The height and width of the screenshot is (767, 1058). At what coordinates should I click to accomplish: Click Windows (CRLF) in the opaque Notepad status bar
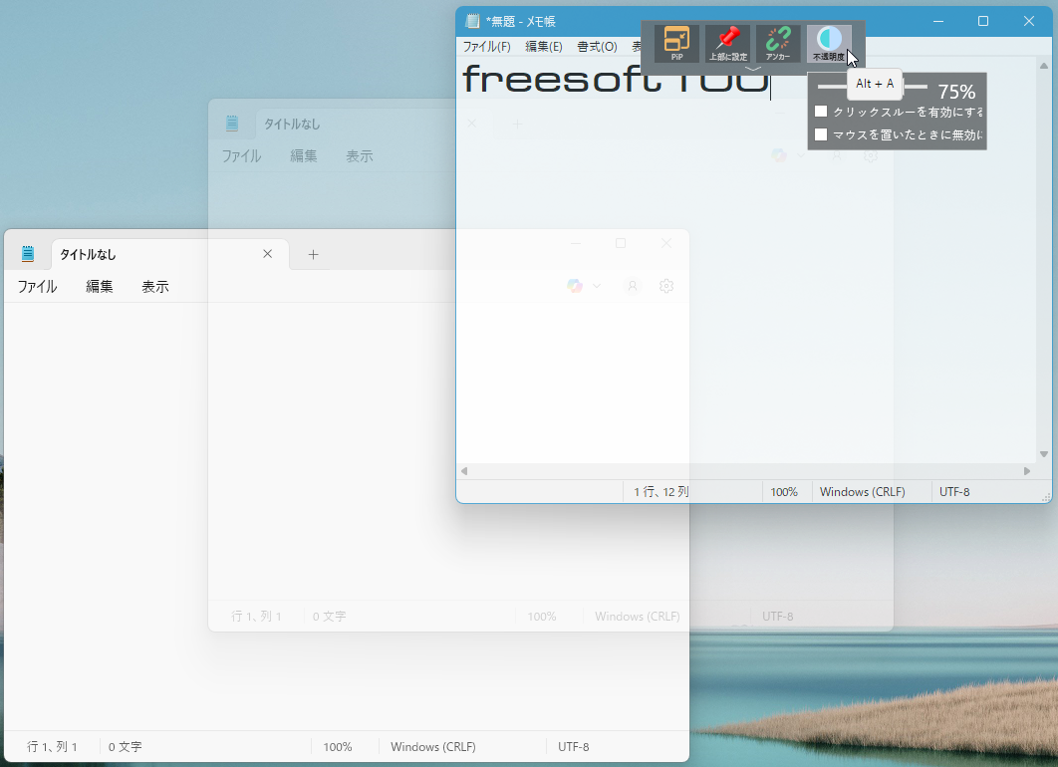click(433, 747)
